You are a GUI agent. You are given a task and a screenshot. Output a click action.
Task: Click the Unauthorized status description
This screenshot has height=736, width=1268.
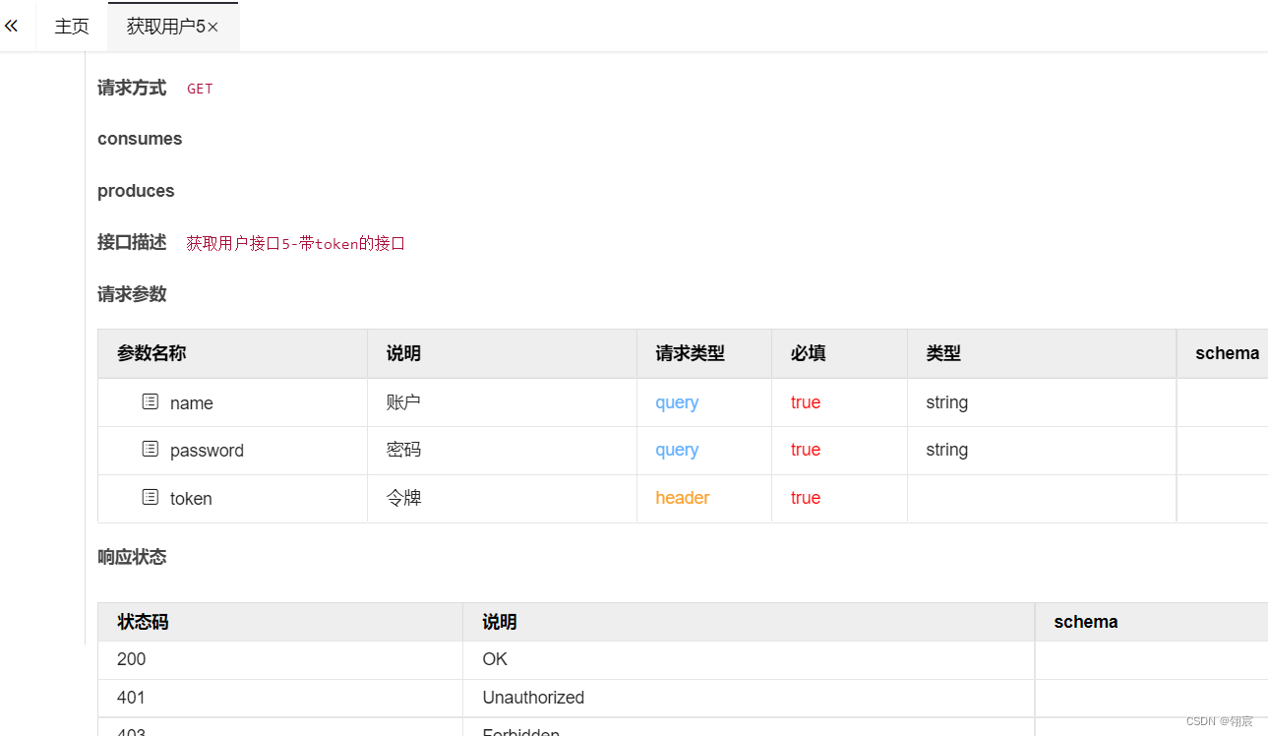(x=533, y=698)
